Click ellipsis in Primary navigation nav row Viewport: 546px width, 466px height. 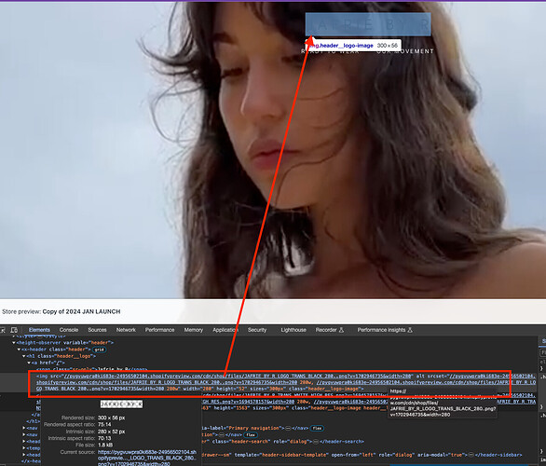click(x=288, y=428)
